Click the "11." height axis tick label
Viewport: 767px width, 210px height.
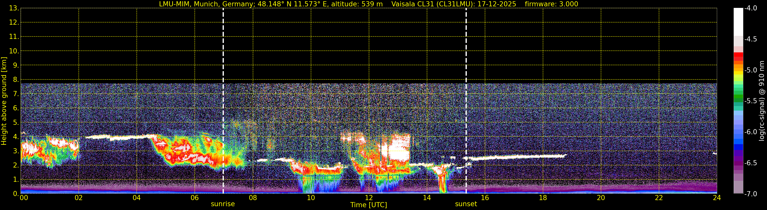click(x=14, y=37)
